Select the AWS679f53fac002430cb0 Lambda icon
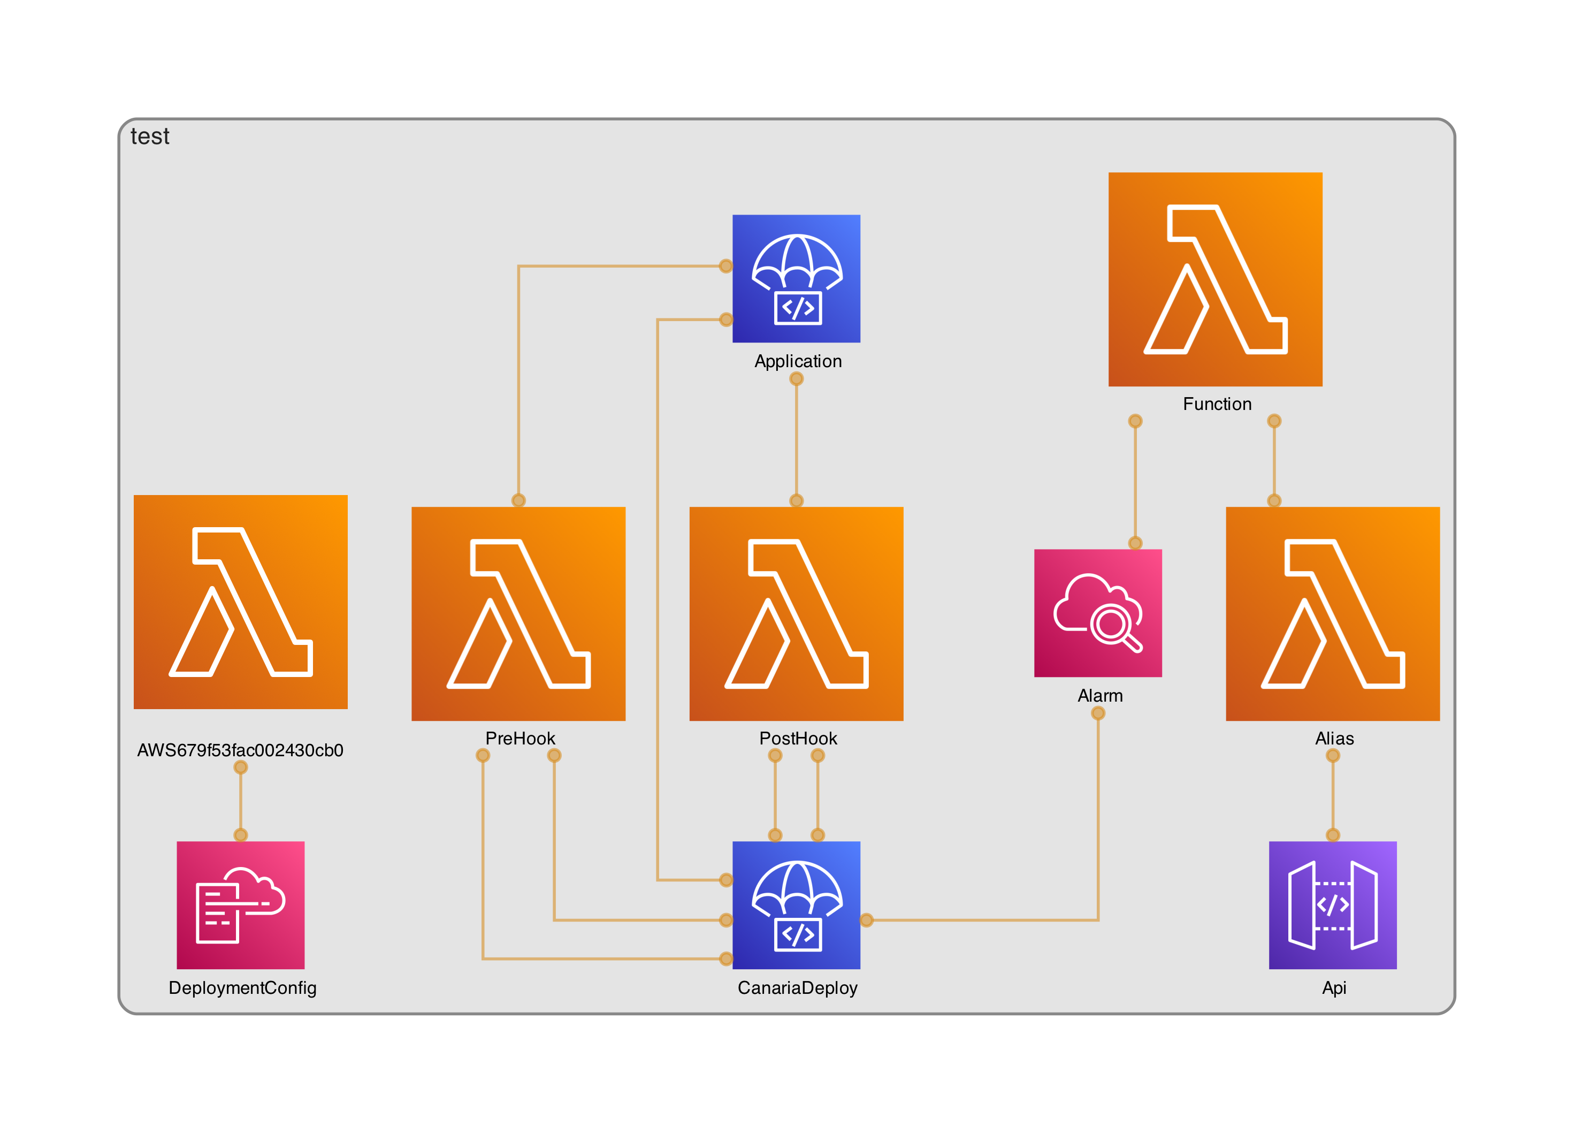The width and height of the screenshot is (1574, 1133). point(240,601)
